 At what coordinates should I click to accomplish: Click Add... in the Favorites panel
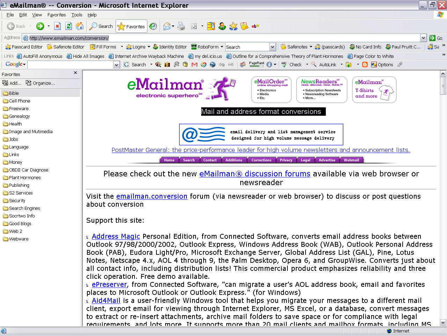(x=12, y=83)
